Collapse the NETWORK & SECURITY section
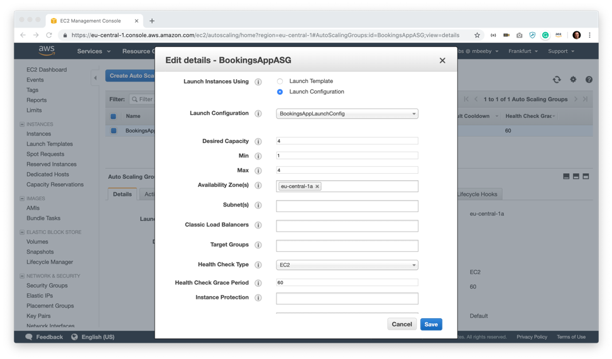 tap(22, 276)
